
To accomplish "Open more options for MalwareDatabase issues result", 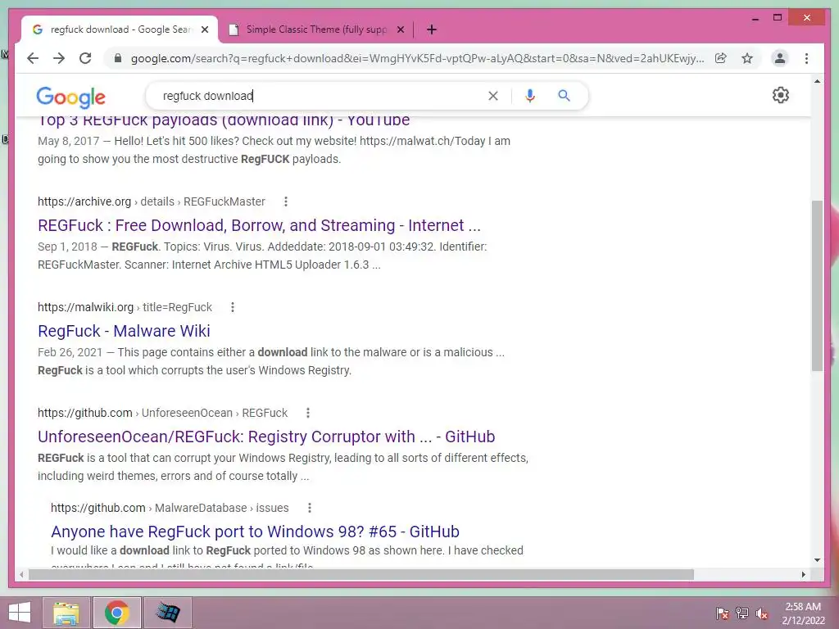I will tap(309, 508).
